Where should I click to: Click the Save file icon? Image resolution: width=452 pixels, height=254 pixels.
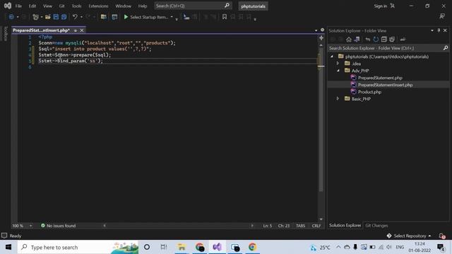point(56,17)
